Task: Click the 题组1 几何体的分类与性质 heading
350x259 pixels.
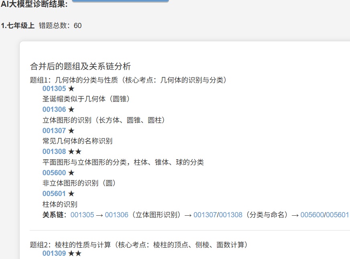Action: [128, 80]
